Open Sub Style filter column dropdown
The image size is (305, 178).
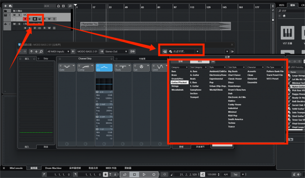pos(236,67)
